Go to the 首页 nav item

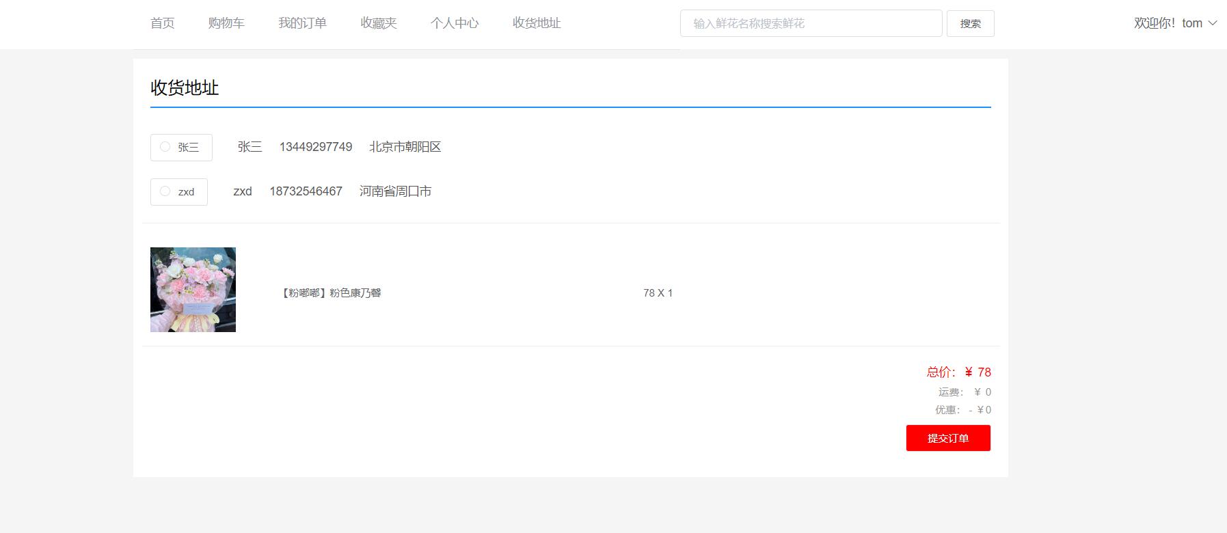click(x=163, y=23)
